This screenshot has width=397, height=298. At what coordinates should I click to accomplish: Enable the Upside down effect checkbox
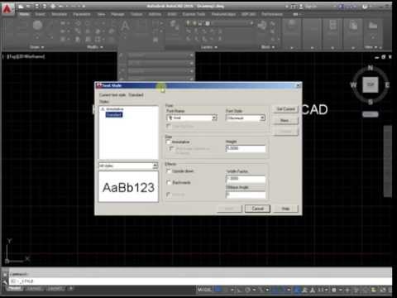169,171
